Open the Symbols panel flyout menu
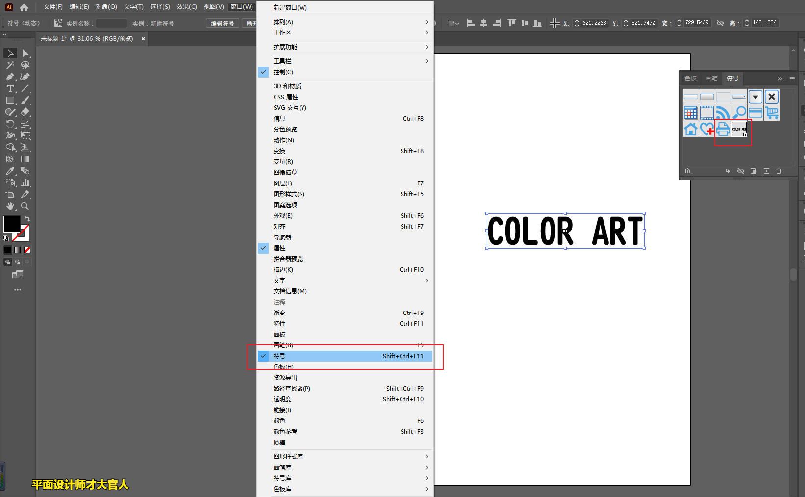The width and height of the screenshot is (805, 497). tap(792, 78)
